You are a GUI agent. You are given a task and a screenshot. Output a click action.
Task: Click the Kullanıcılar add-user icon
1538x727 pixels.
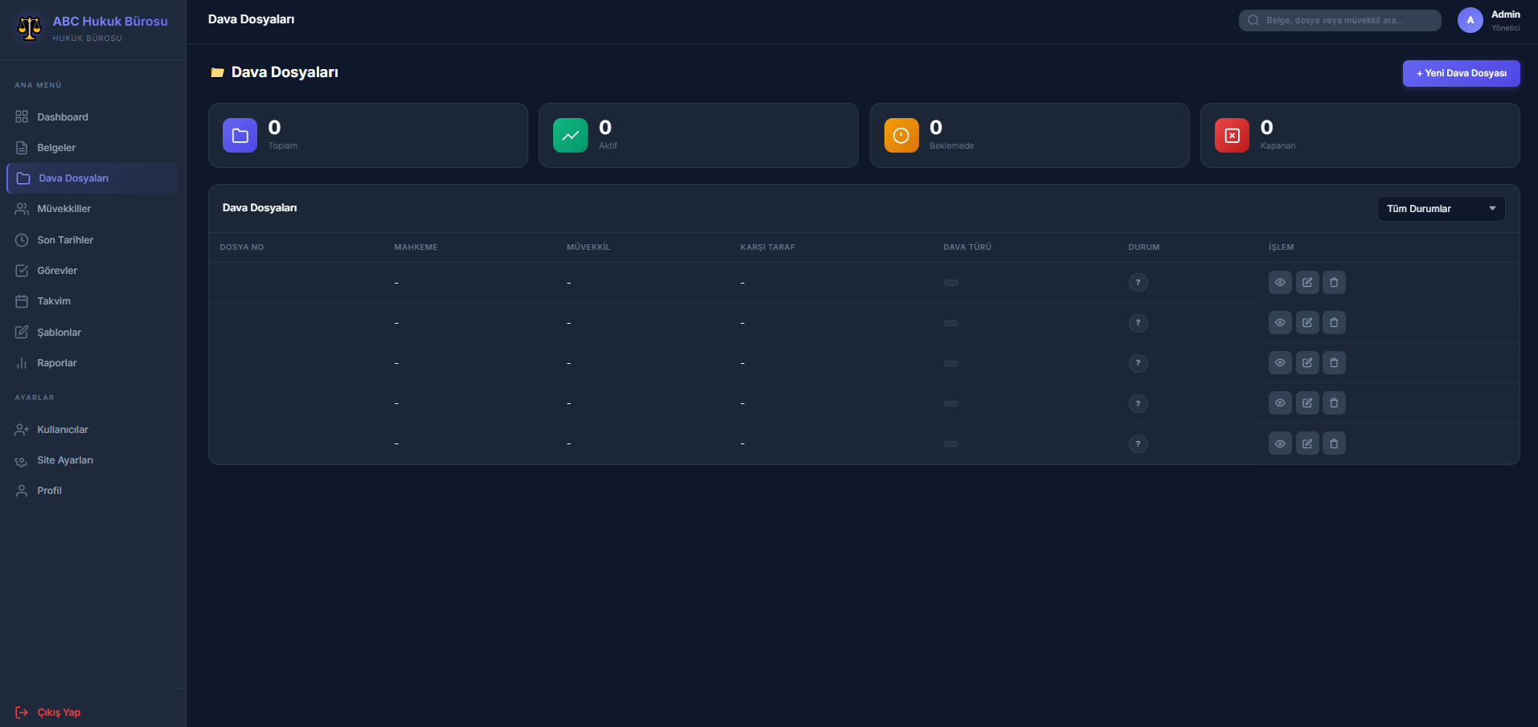click(22, 430)
